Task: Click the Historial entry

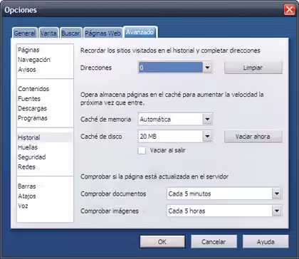Action: point(45,137)
